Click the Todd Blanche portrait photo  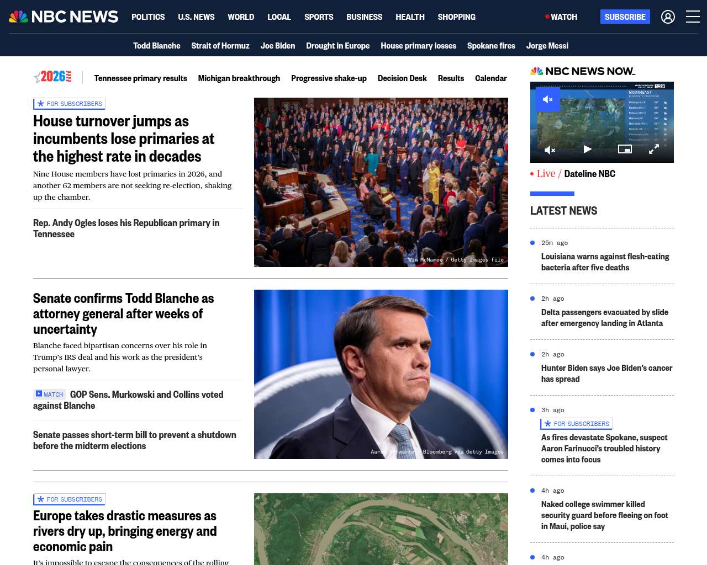(x=381, y=375)
